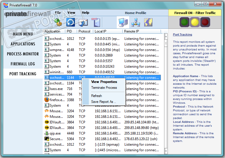This screenshot has width=225, height=158.
Task: Choose Save Report As from context menu
Action: pyautogui.click(x=103, y=102)
